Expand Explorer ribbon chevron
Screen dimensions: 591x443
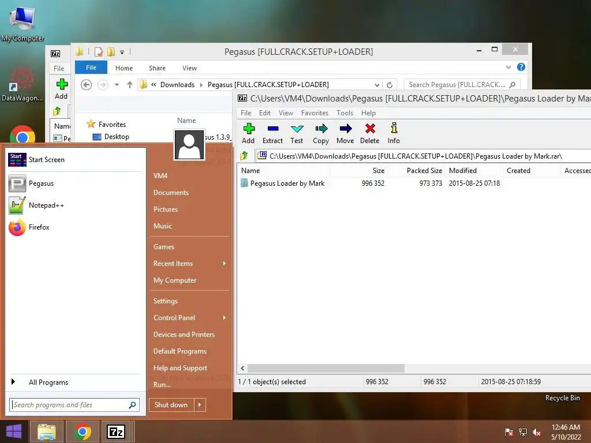[x=508, y=67]
